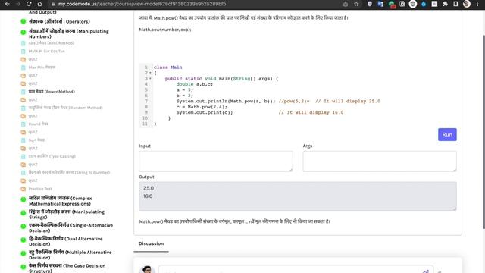
Task: Open the Chrome three-dot menu
Action: 477,4
